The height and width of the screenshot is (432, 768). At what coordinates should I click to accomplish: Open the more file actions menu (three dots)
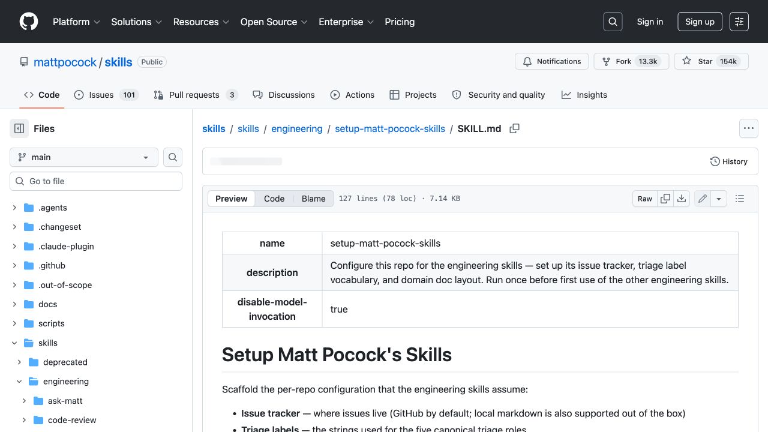(x=748, y=128)
